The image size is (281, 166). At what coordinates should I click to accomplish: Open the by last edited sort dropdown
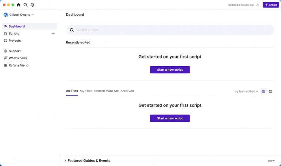click(x=246, y=91)
